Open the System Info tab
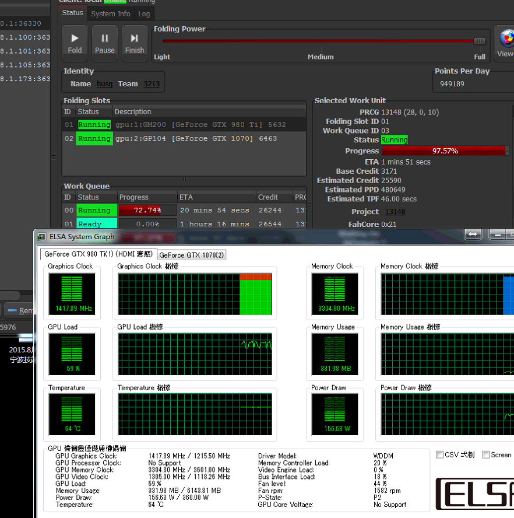 [111, 14]
